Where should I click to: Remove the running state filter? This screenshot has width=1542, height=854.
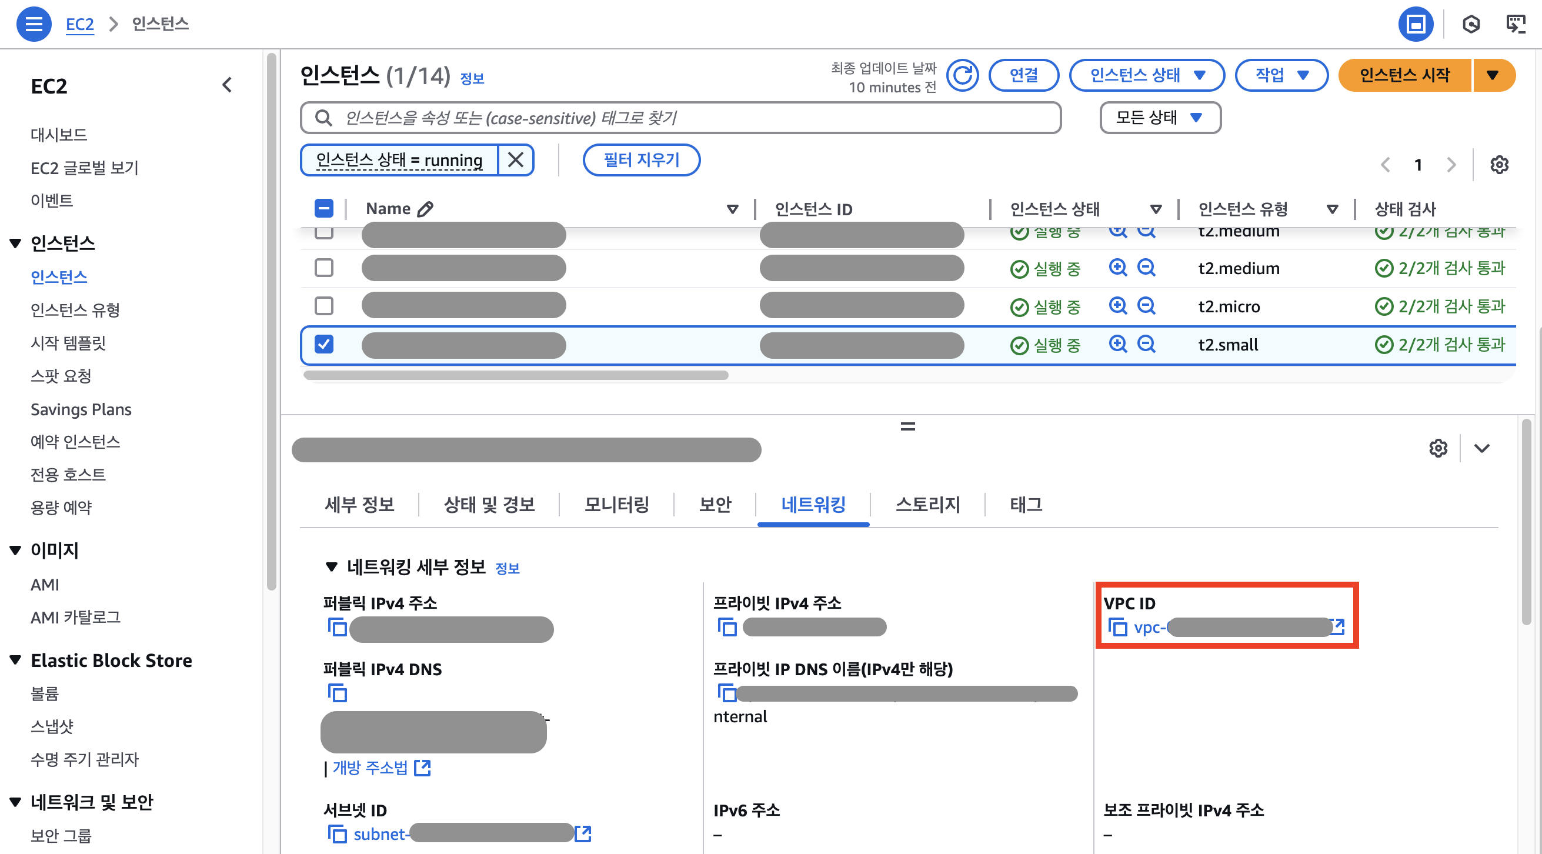(x=515, y=160)
